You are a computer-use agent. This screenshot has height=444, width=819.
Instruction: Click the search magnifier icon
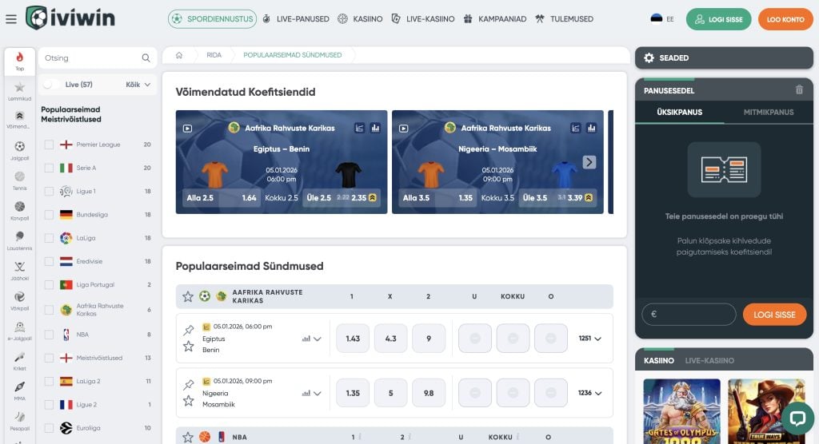(x=146, y=58)
